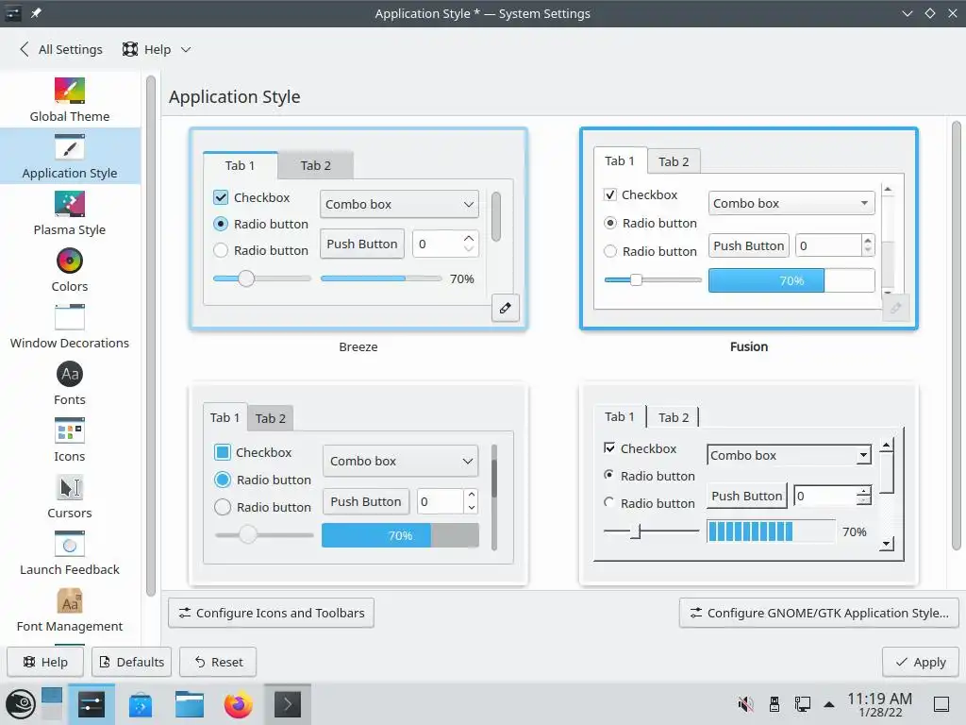Open Fonts settings icon
The width and height of the screenshot is (966, 725).
[x=70, y=374]
